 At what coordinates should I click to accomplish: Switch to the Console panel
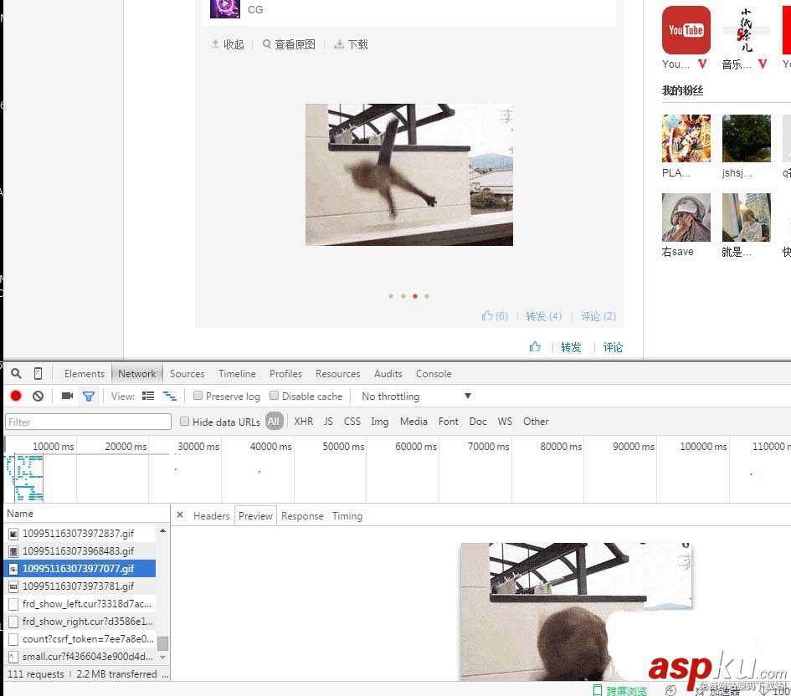point(434,374)
